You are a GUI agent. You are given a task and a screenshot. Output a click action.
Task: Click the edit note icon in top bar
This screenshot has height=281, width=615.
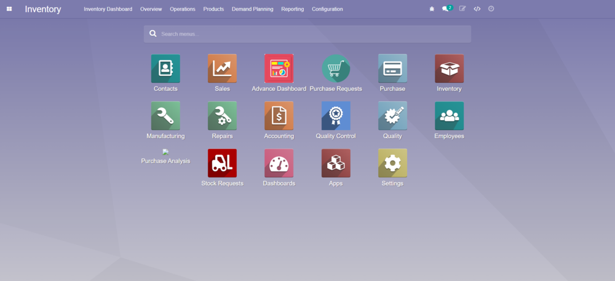(462, 9)
